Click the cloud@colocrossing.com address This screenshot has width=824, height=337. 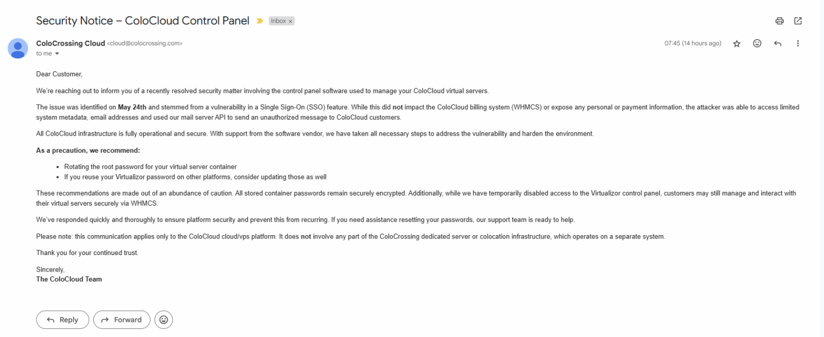145,43
